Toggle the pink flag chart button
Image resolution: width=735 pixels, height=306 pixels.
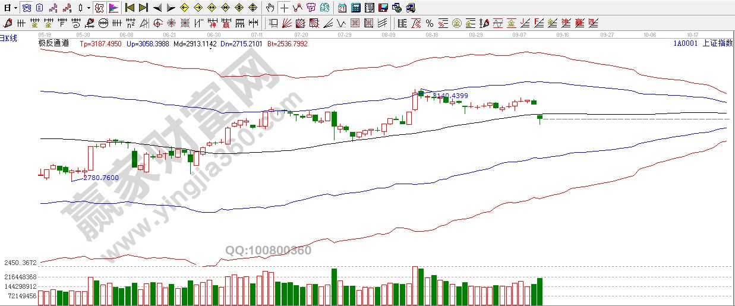pos(113,8)
